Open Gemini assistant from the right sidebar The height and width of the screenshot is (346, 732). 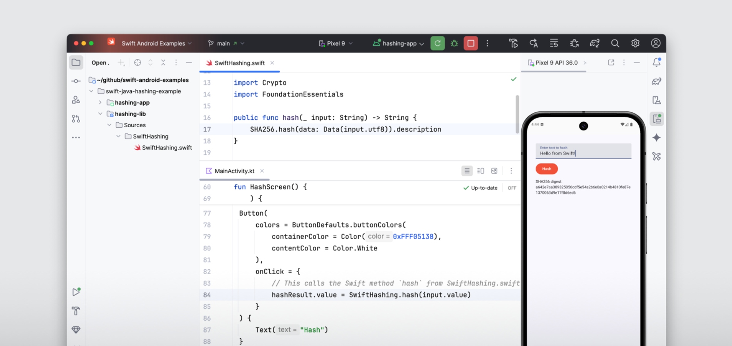tap(657, 138)
